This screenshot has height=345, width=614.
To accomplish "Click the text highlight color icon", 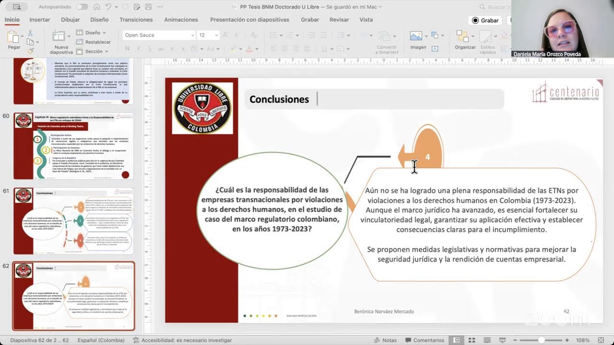I will (233, 48).
